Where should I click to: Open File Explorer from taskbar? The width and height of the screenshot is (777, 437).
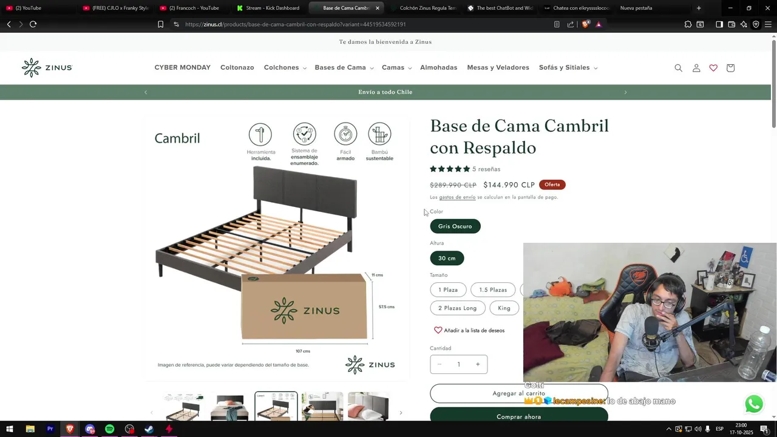(x=30, y=429)
